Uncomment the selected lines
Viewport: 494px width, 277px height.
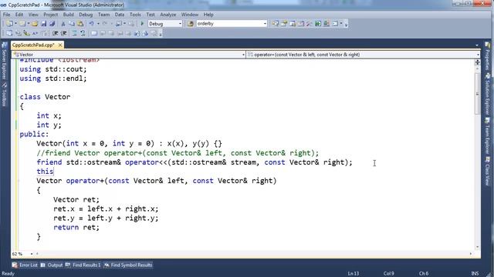click(x=83, y=33)
